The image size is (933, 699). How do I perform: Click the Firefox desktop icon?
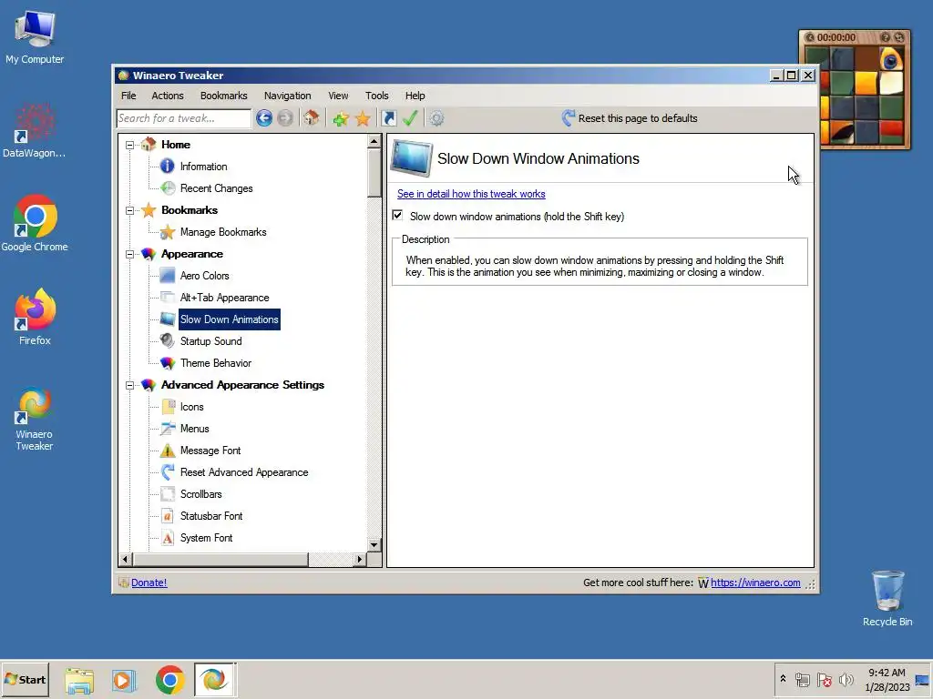pyautogui.click(x=36, y=317)
